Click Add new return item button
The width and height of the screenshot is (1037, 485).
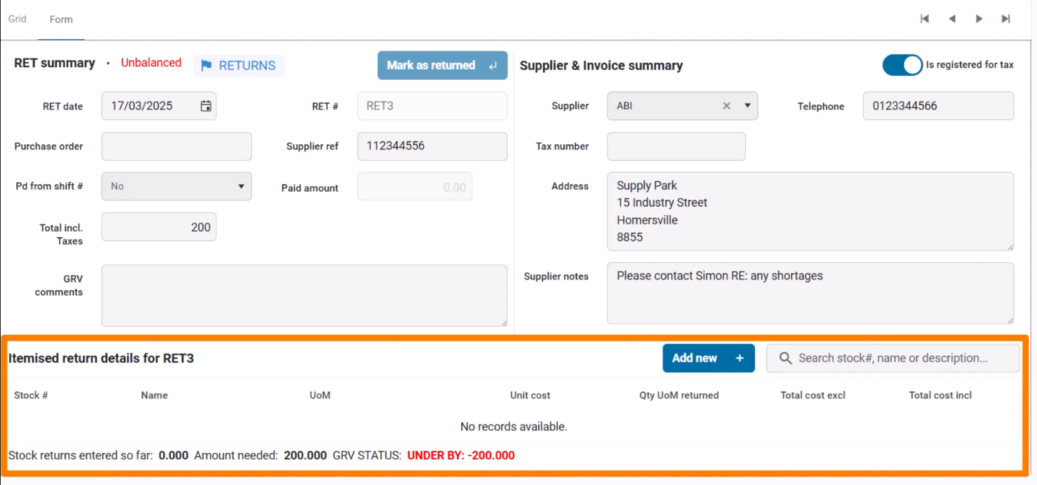708,358
